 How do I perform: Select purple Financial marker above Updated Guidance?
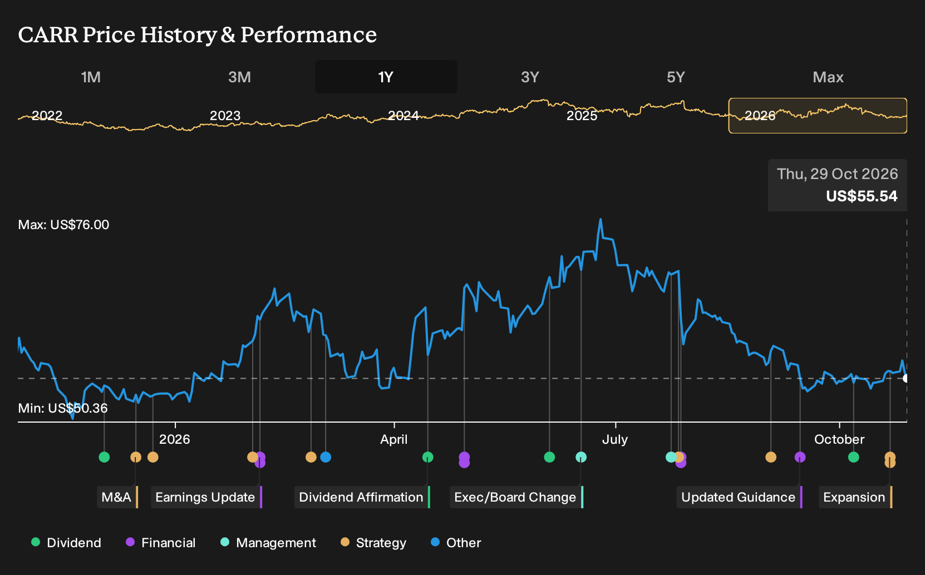tap(800, 457)
